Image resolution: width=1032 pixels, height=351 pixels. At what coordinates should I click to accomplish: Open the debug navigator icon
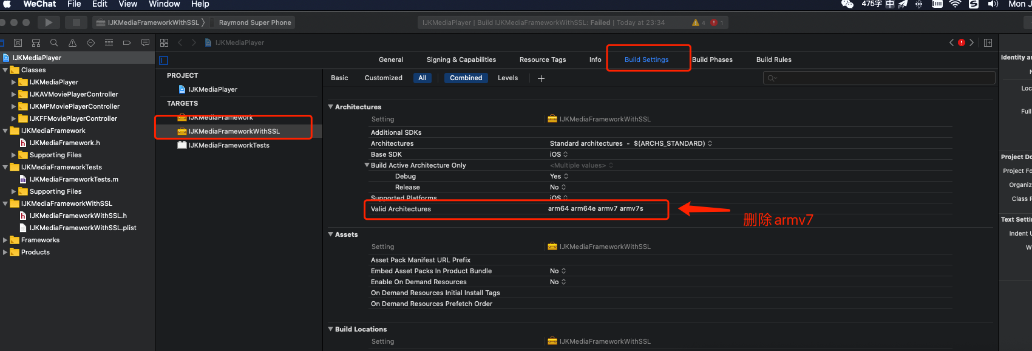[109, 43]
